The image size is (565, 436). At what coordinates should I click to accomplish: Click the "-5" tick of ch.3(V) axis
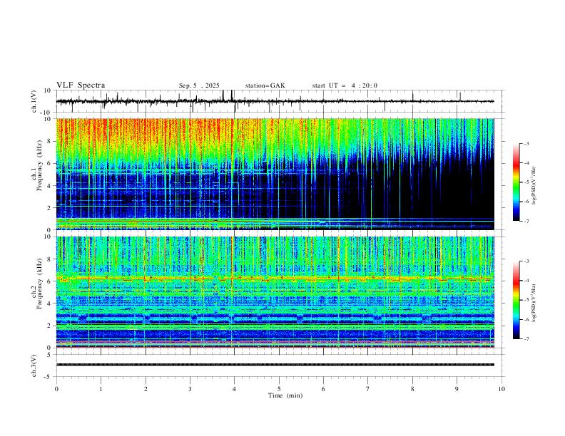pyautogui.click(x=49, y=377)
